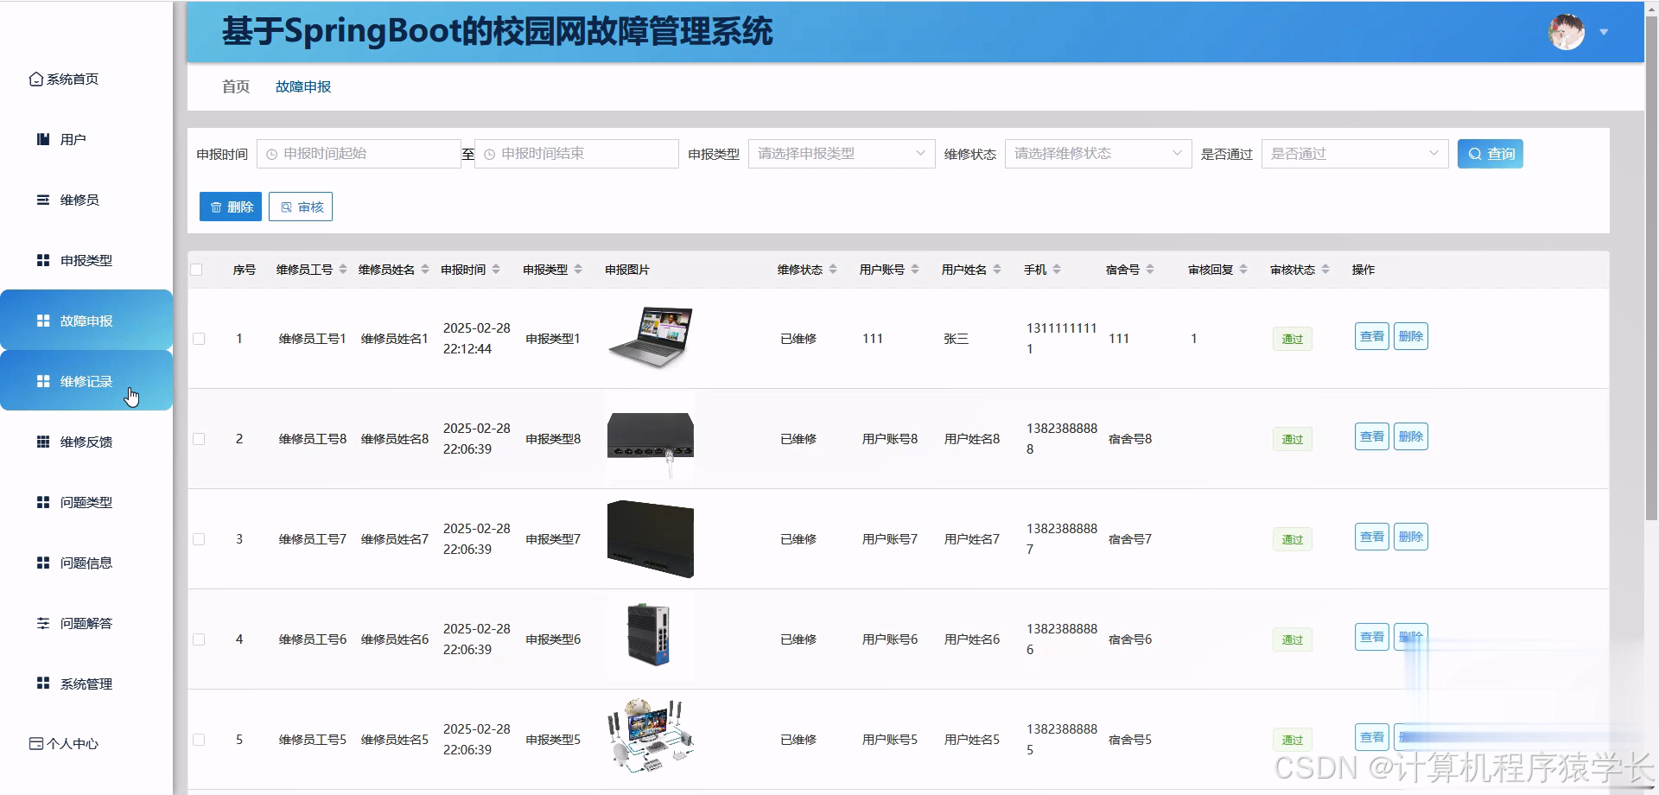The height and width of the screenshot is (795, 1659).
Task: Navigate to 申报类型 in sidebar
Action: (85, 260)
